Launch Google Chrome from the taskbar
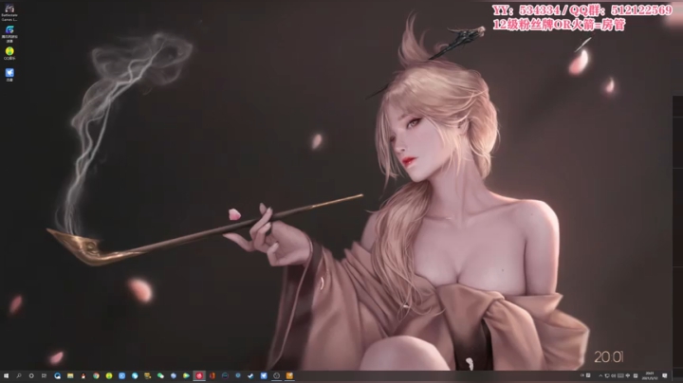Screen dimensions: 683x383 (x=96, y=375)
